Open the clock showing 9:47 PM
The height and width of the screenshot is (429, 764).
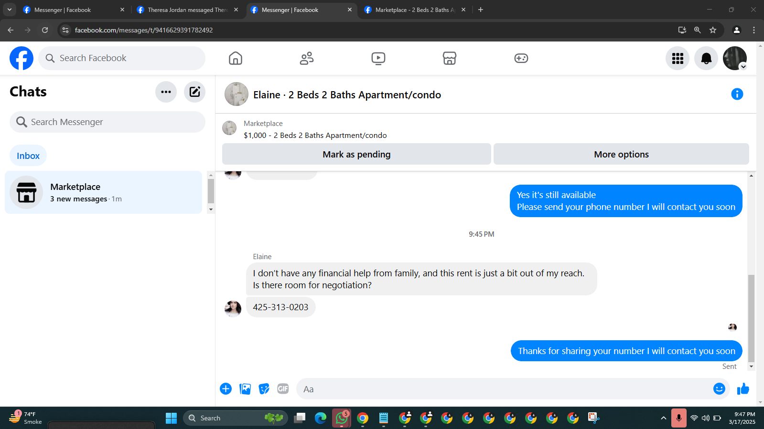[742, 418]
